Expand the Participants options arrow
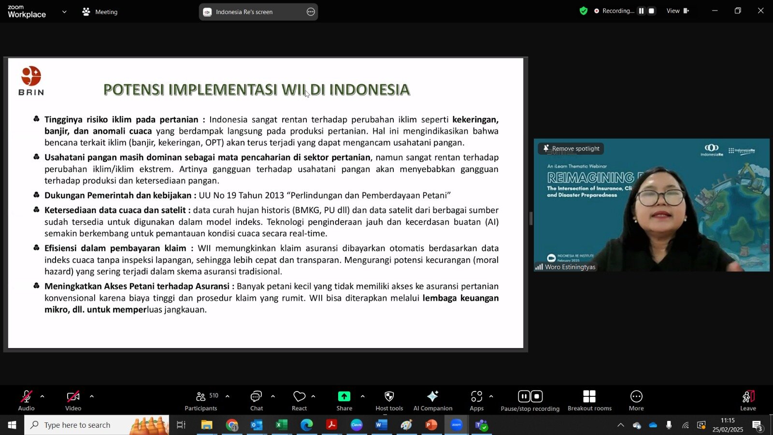Image resolution: width=773 pixels, height=435 pixels. click(228, 396)
